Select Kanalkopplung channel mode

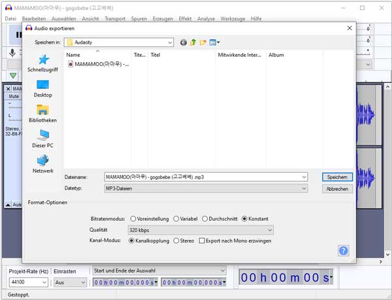point(149,241)
